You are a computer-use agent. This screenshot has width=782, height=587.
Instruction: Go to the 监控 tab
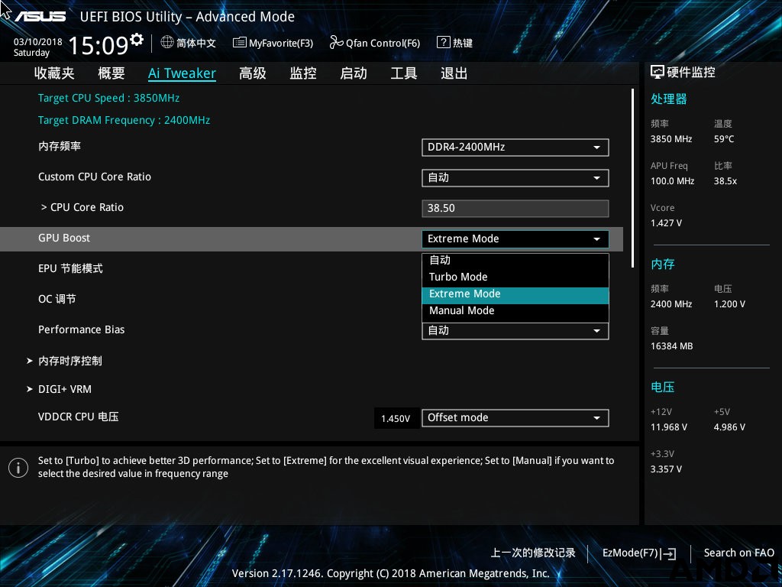[303, 73]
